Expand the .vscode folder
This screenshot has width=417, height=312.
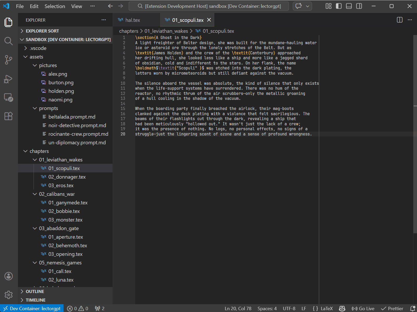(65, 48)
